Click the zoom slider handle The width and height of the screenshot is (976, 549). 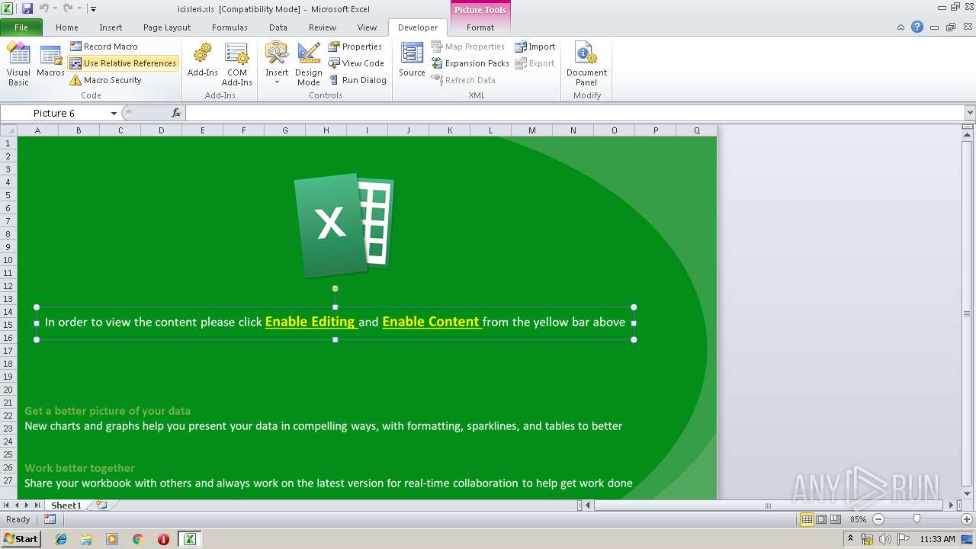(917, 519)
